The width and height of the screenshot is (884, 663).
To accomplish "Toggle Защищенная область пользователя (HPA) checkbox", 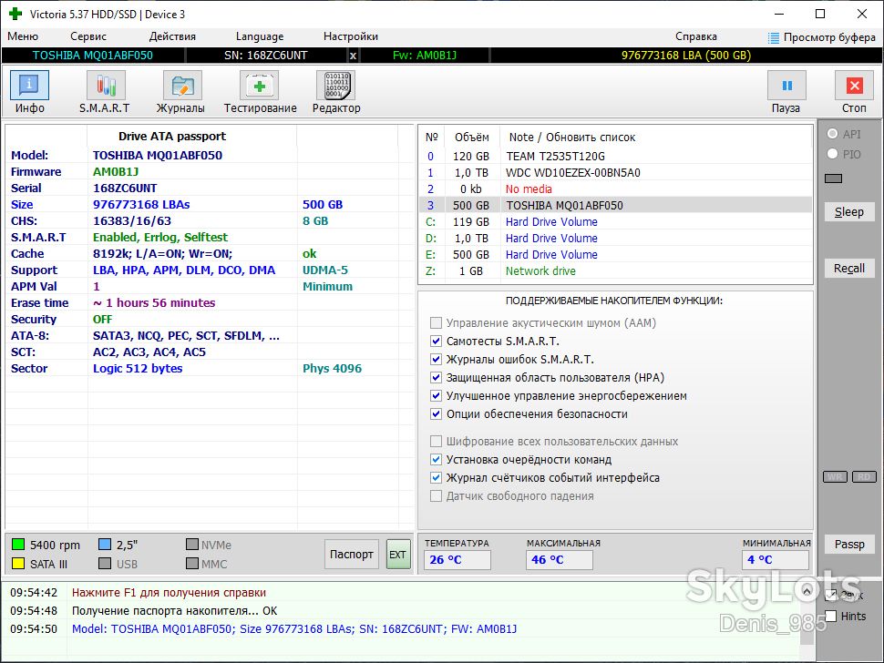I will 436,377.
